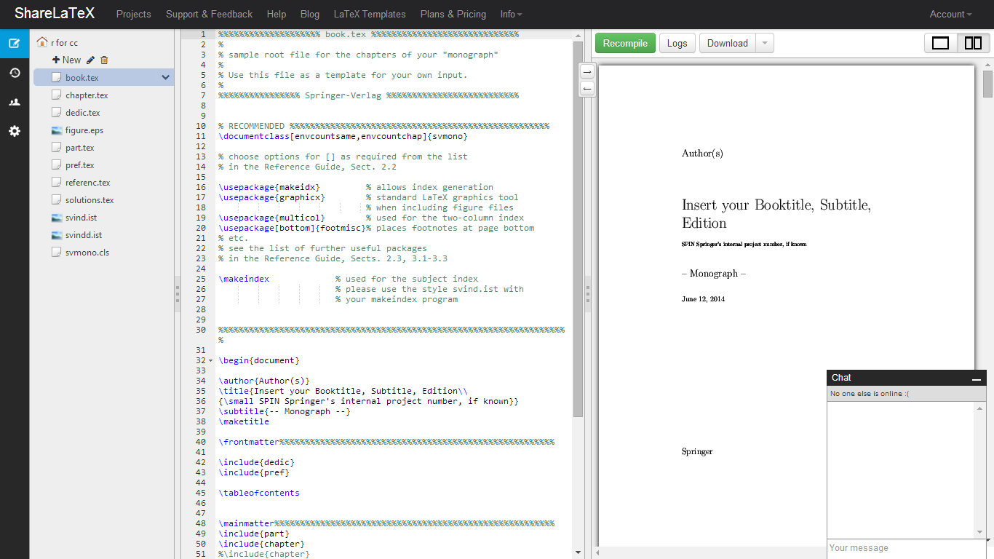Collapse the begin document code fold arrow

pyautogui.click(x=211, y=361)
